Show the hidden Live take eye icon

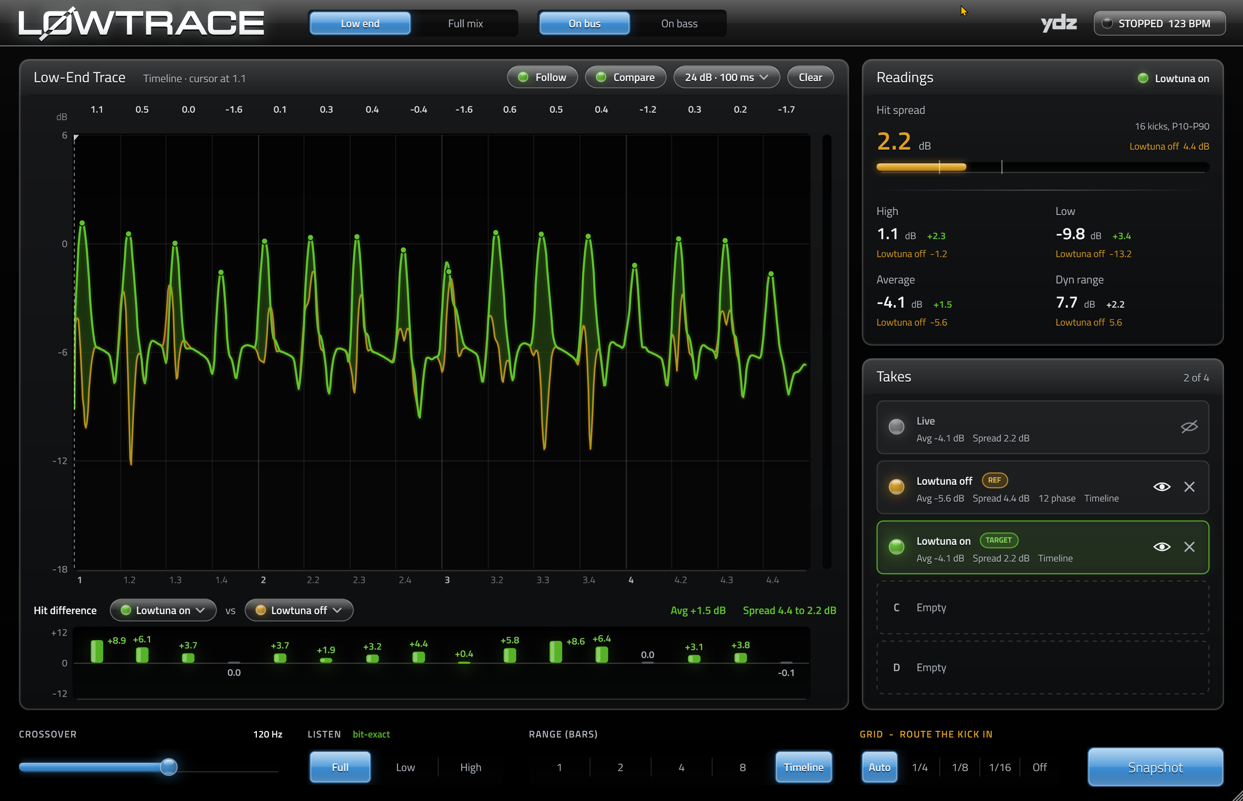click(1189, 427)
